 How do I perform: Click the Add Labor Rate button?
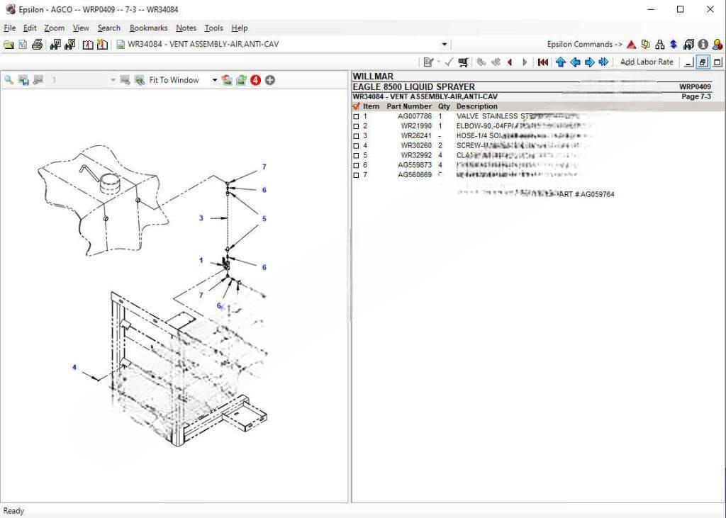click(646, 62)
